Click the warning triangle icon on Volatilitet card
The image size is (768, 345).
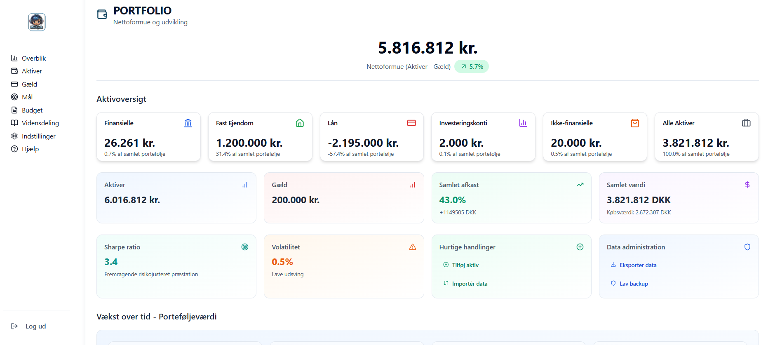(x=412, y=247)
